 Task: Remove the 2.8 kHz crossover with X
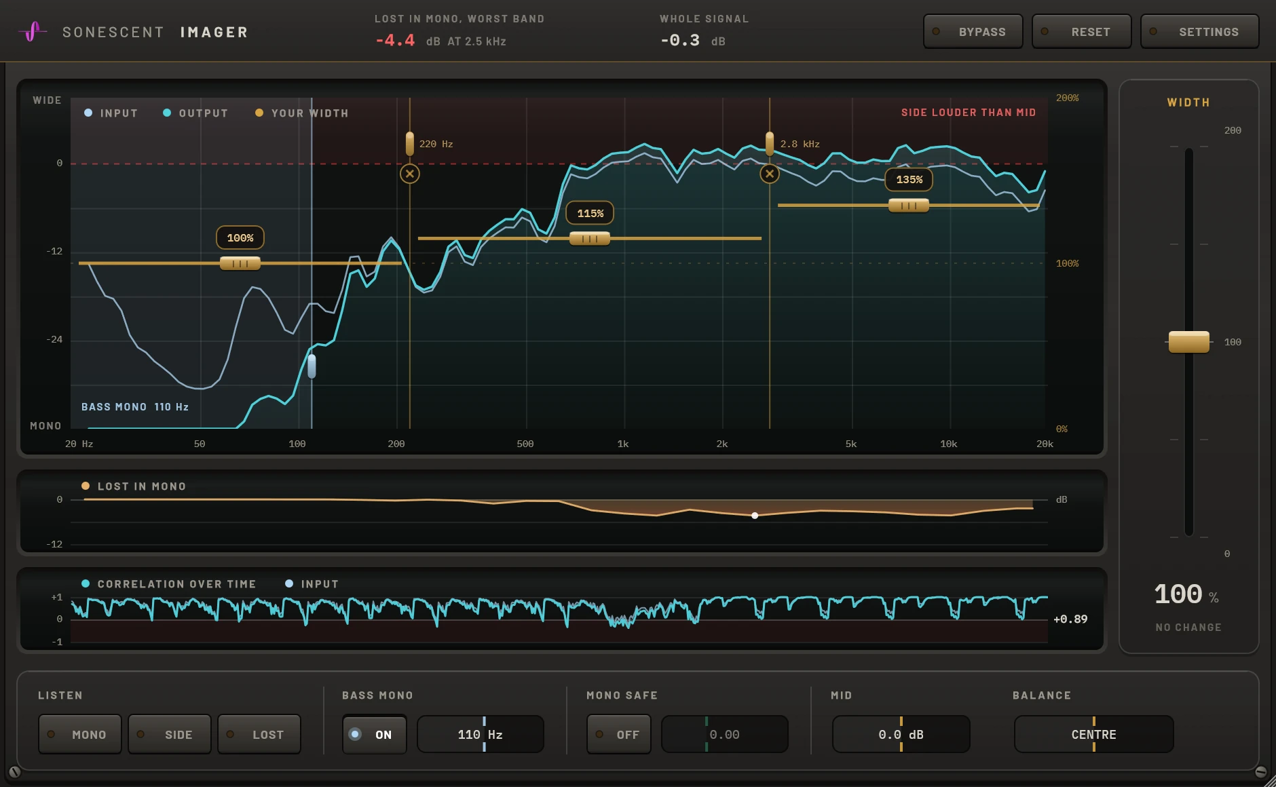click(x=769, y=174)
